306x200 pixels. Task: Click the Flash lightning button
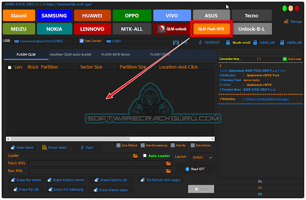pos(87,147)
